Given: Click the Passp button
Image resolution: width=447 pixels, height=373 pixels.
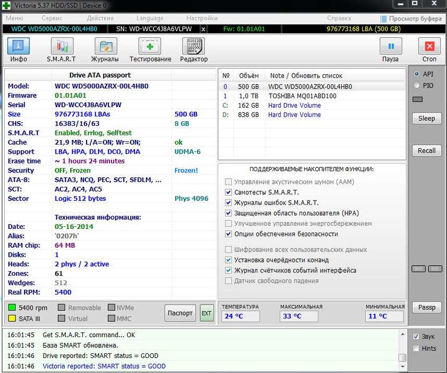Looking at the screenshot, I should pyautogui.click(x=427, y=307).
